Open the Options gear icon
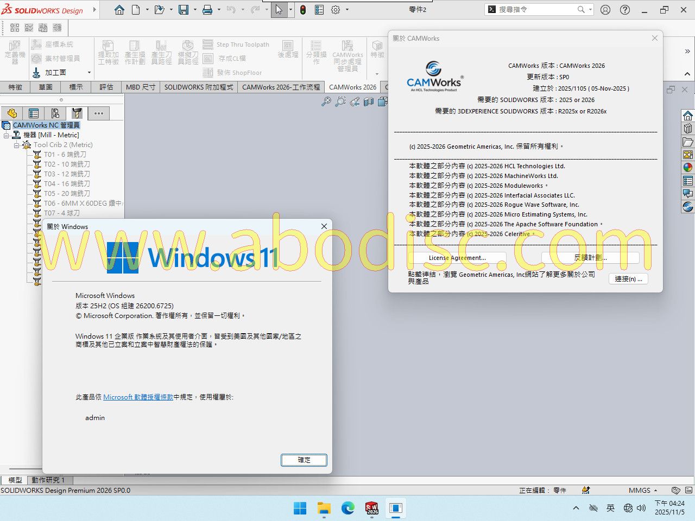 (336, 10)
